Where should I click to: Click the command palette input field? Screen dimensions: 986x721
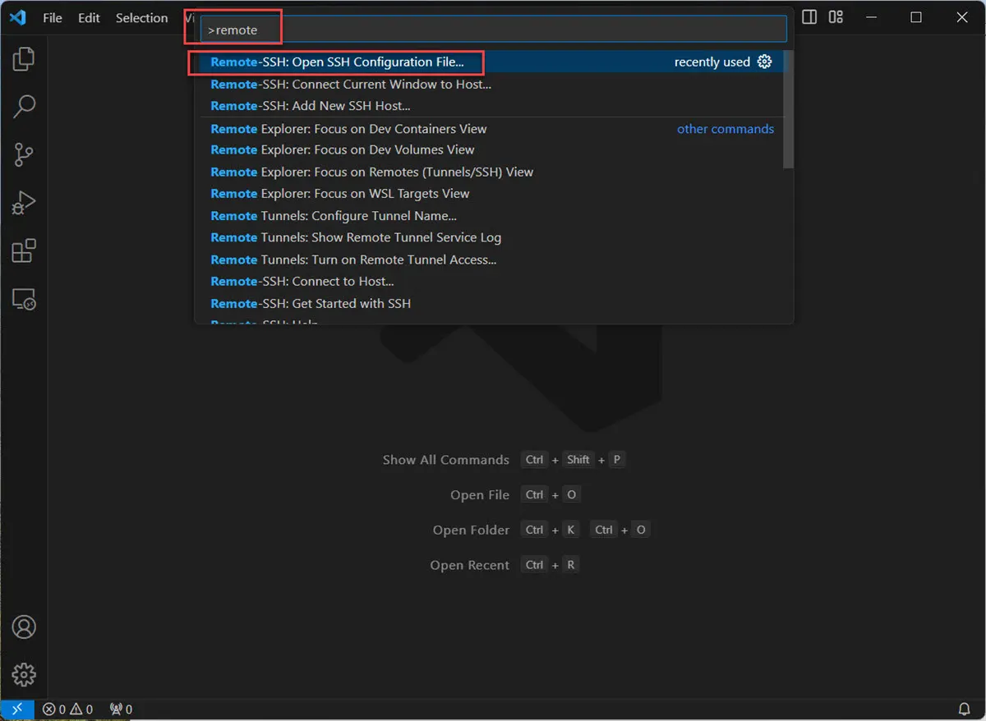pos(493,28)
